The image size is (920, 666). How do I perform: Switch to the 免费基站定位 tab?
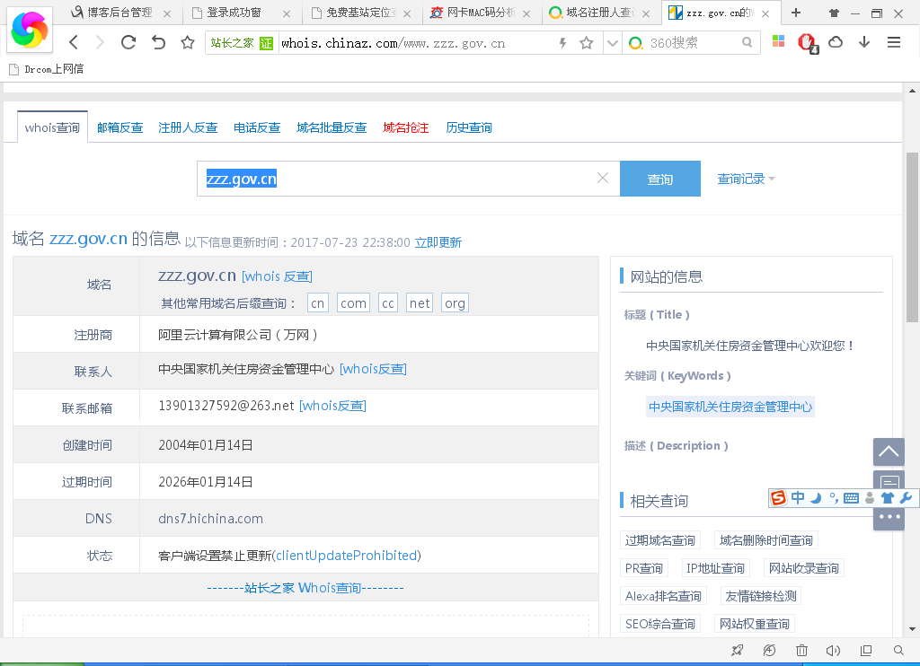coord(362,13)
